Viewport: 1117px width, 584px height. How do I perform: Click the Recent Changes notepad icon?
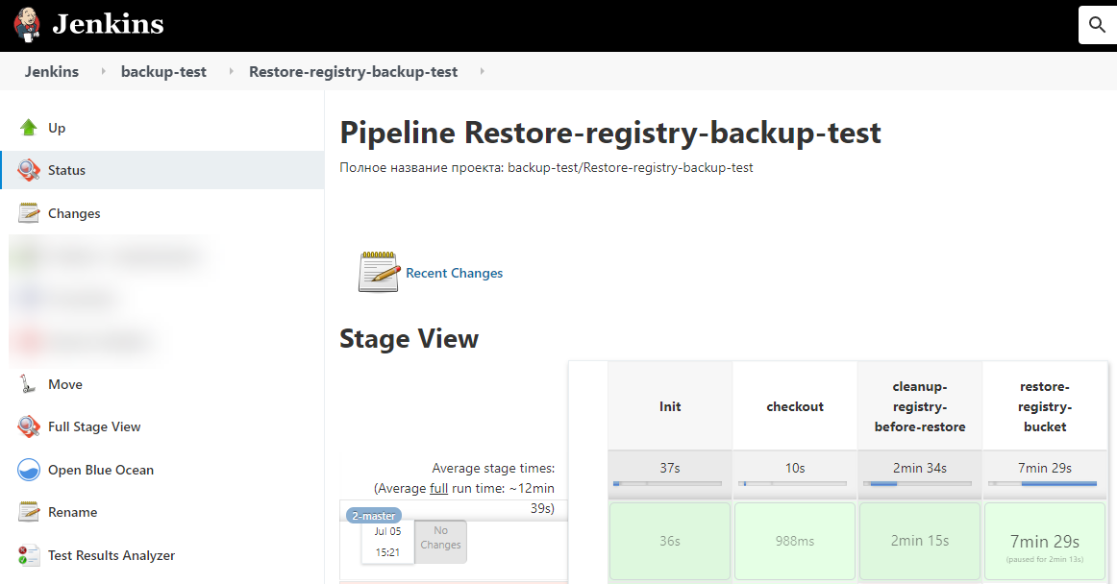coord(379,272)
